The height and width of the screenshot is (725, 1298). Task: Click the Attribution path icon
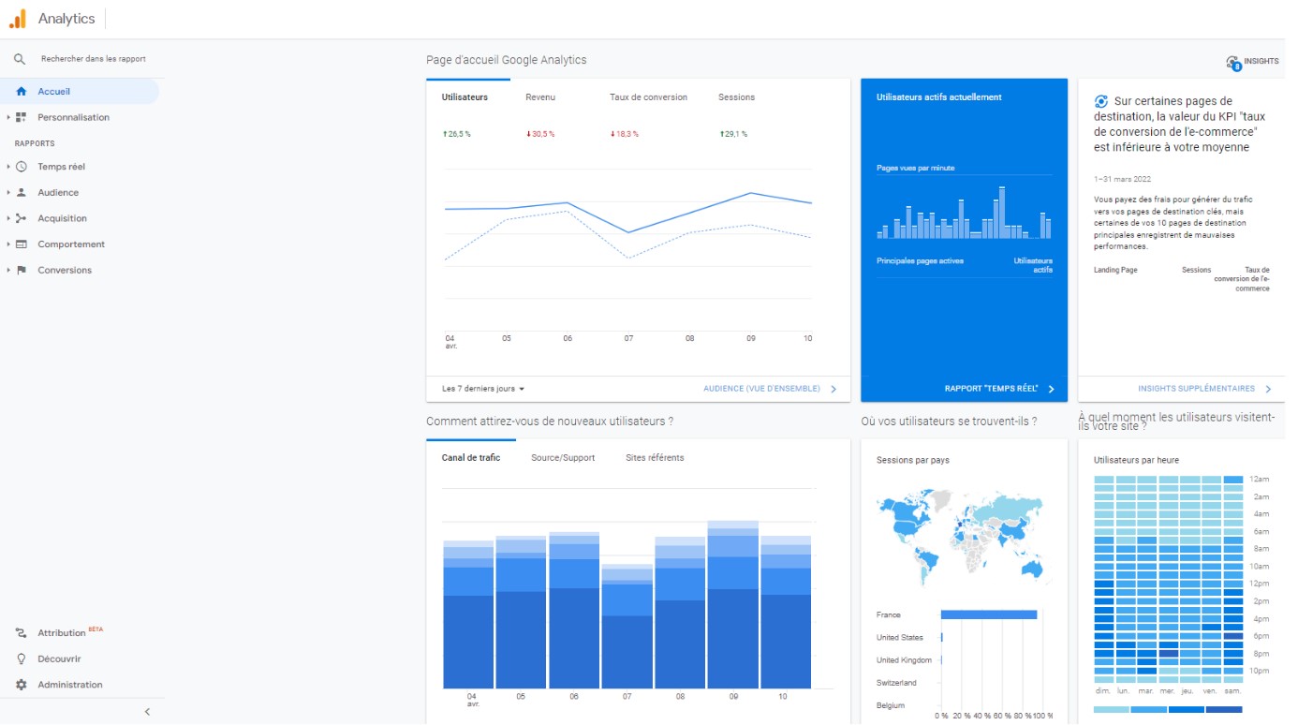tap(22, 633)
